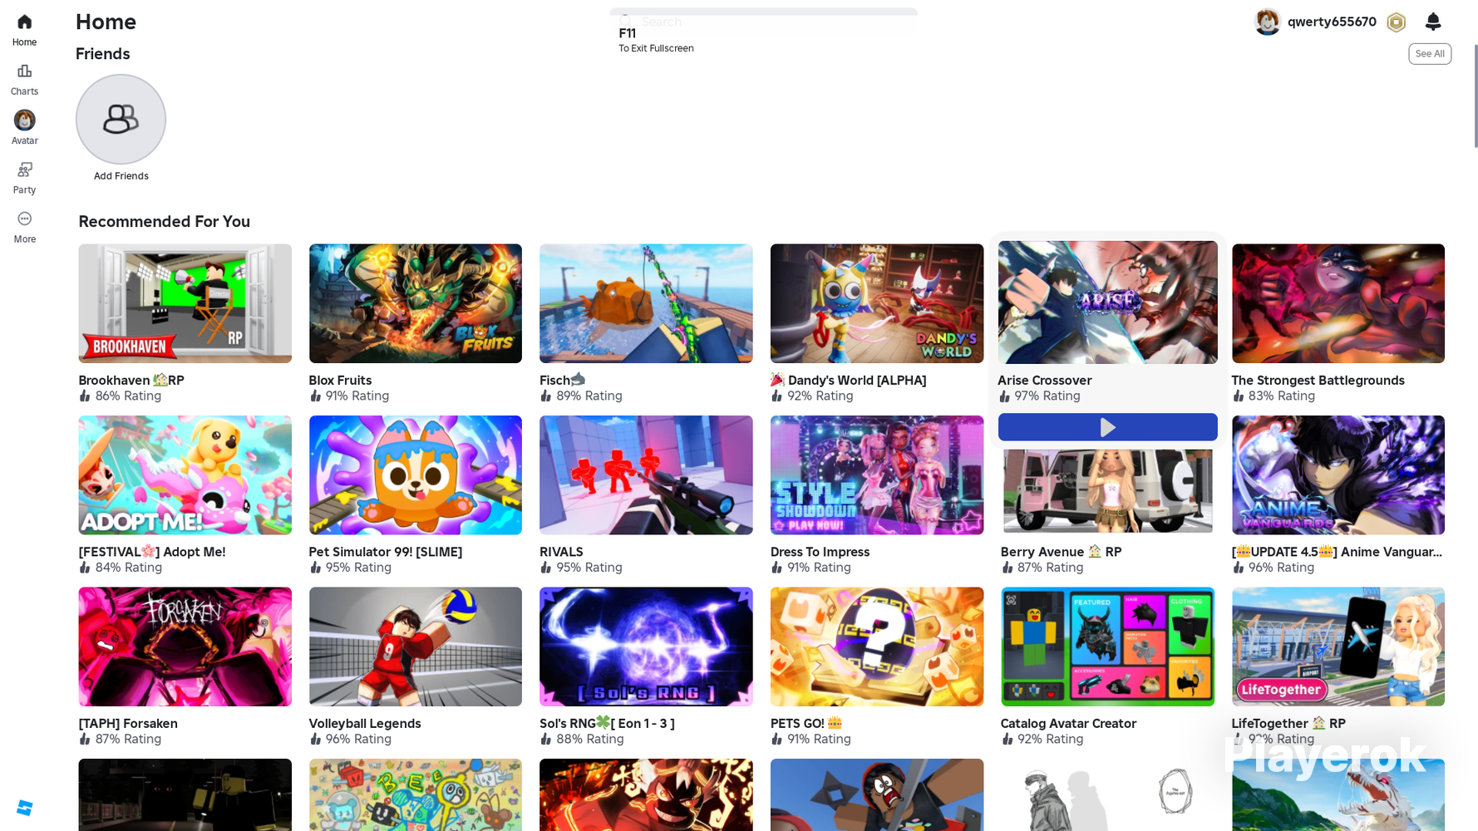1478x831 pixels.
Task: Click the Berry Avenue RP title
Action: [x=1061, y=552]
